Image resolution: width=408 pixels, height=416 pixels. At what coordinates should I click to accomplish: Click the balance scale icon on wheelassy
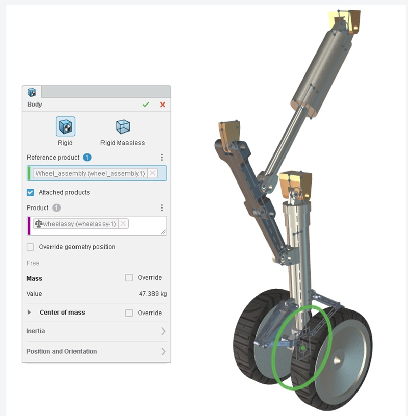click(x=38, y=224)
